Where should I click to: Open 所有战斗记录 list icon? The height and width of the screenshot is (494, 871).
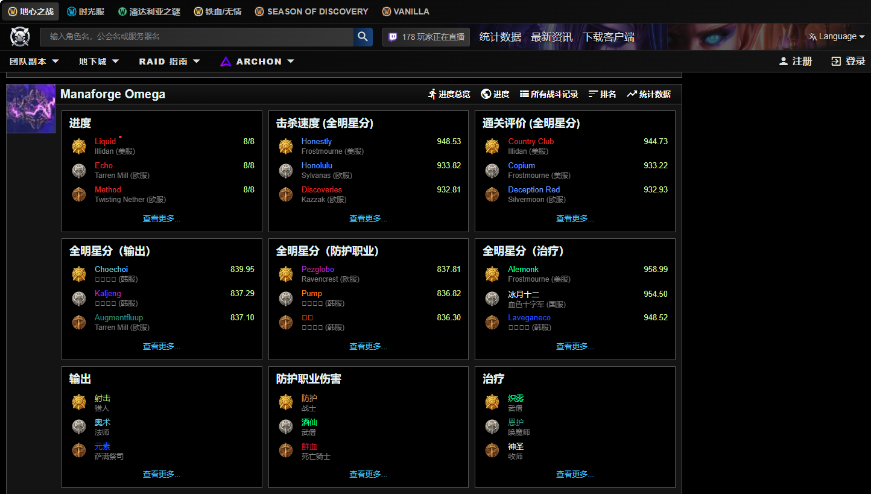[x=524, y=94]
